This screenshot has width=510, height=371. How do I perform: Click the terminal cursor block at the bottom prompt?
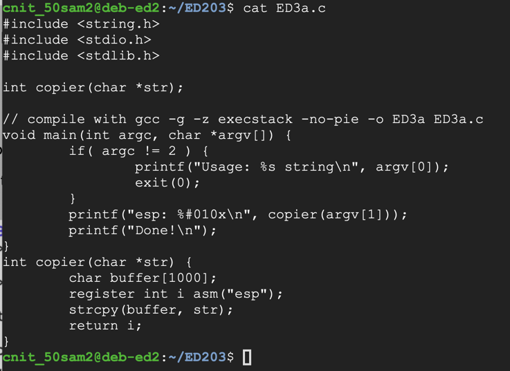point(247,357)
